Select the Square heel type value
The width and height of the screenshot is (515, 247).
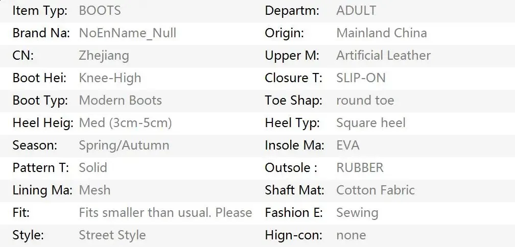(371, 123)
